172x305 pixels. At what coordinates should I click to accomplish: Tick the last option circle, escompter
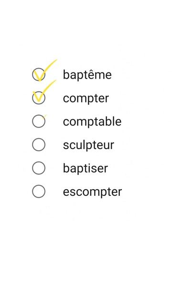coord(39,192)
